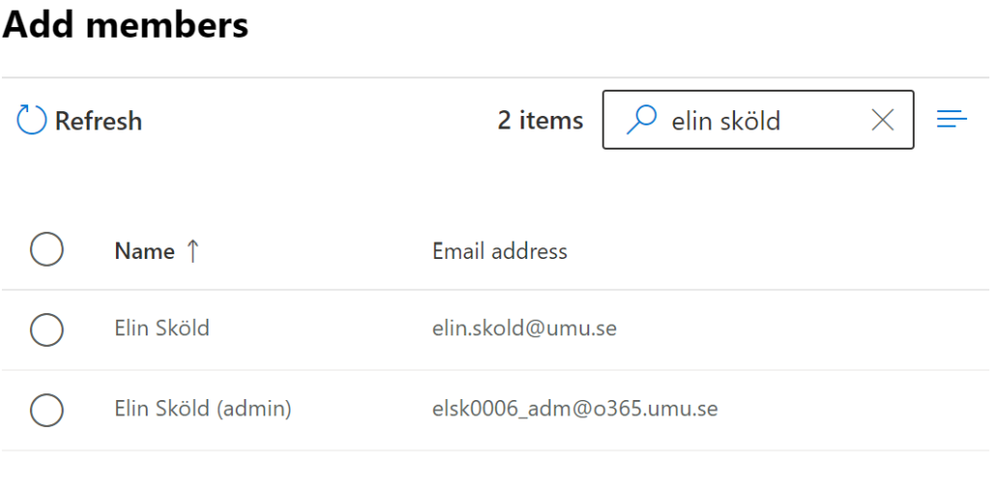Click the blank area right of elsk0006_adm row
Image resolution: width=995 pixels, height=486 pixels.
tap(854, 410)
